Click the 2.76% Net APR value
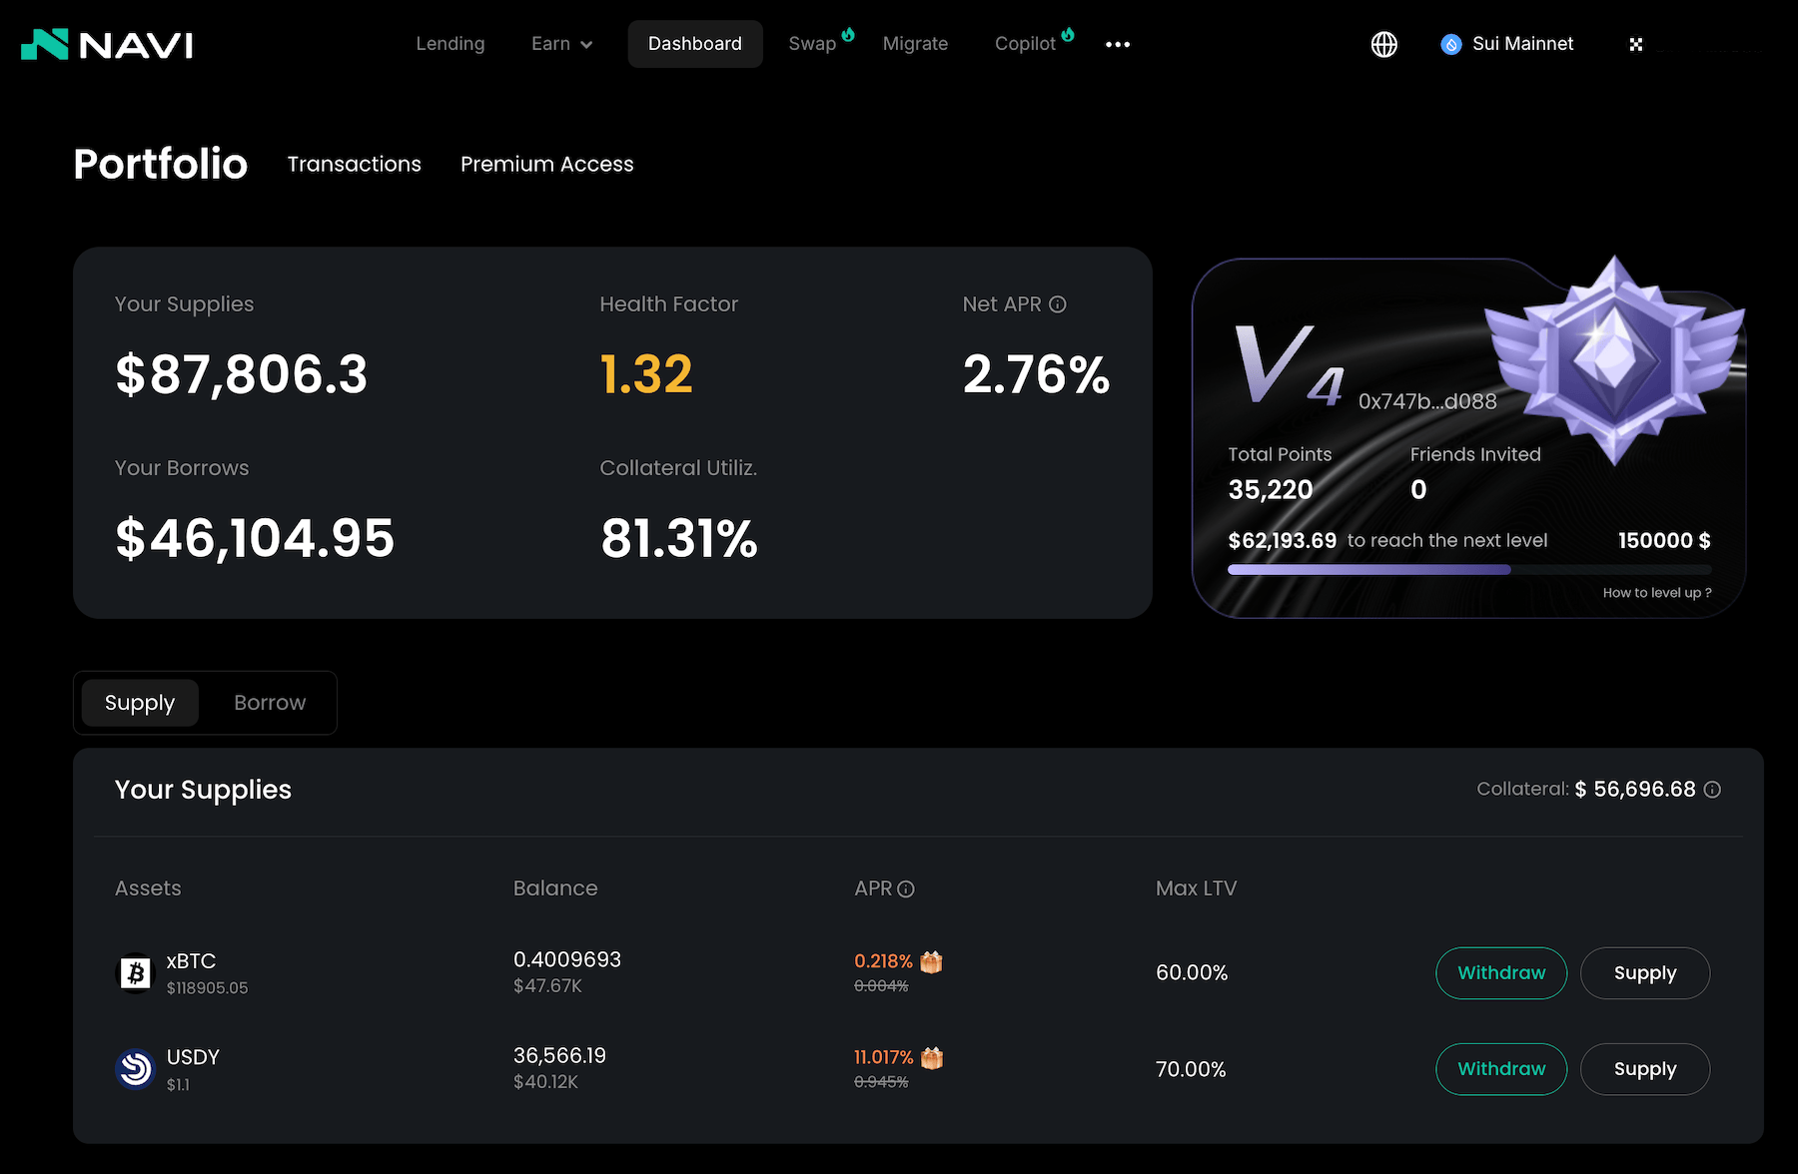1798x1174 pixels. [x=1036, y=375]
